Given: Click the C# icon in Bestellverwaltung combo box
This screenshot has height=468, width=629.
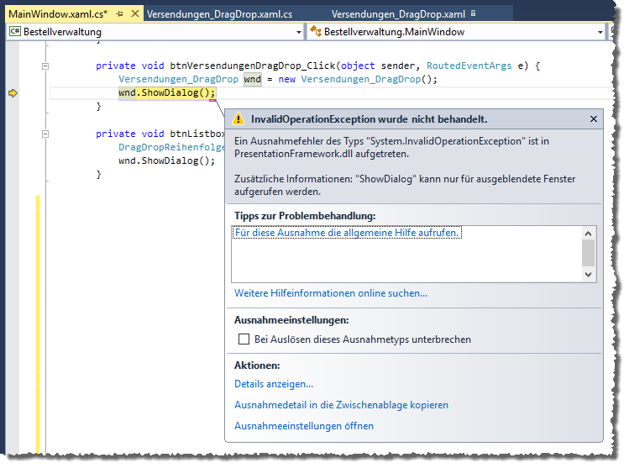Looking at the screenshot, I should 14,32.
